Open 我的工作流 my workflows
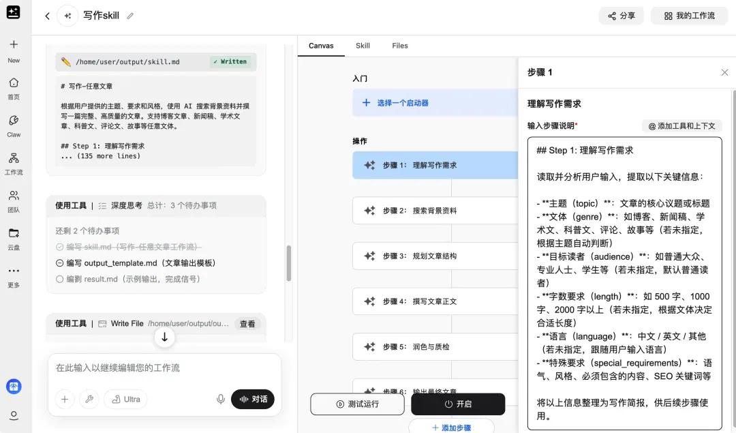Image resolution: width=736 pixels, height=433 pixels. (689, 16)
